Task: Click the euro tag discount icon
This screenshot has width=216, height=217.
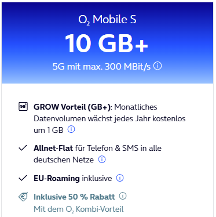Action: click(23, 197)
